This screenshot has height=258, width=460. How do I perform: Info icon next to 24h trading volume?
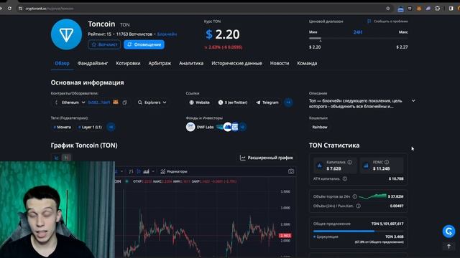(x=354, y=196)
